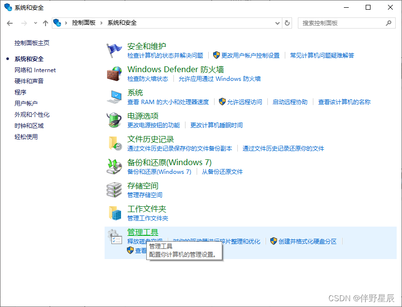Select 系统和安全 in the sidebar
Image resolution: width=402 pixels, height=307 pixels.
pos(29,59)
